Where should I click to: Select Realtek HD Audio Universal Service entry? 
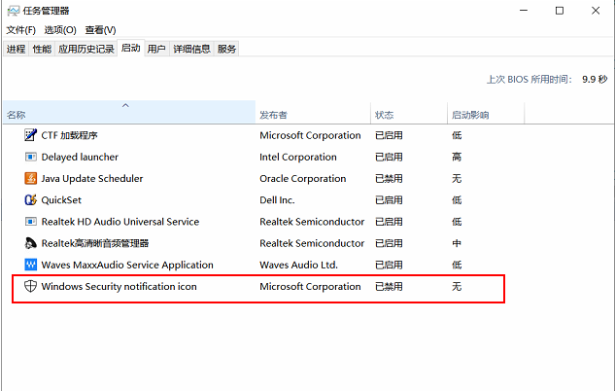click(x=120, y=222)
